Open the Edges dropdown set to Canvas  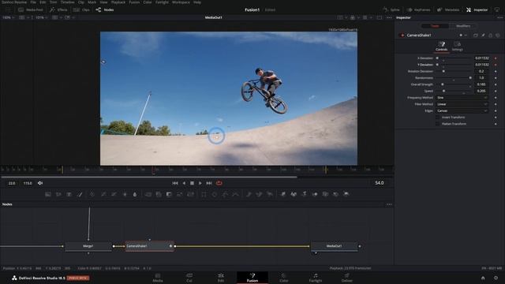click(462, 110)
